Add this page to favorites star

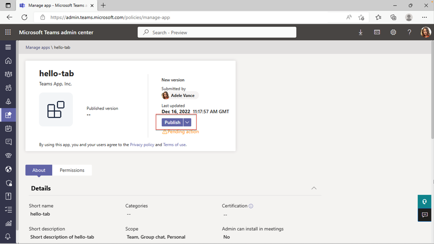pos(361,17)
